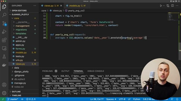Open the Manage gear menu

coord(4,93)
